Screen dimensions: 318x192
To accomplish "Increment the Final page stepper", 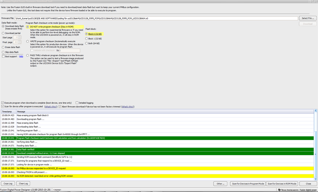I will [x=20, y=41].
